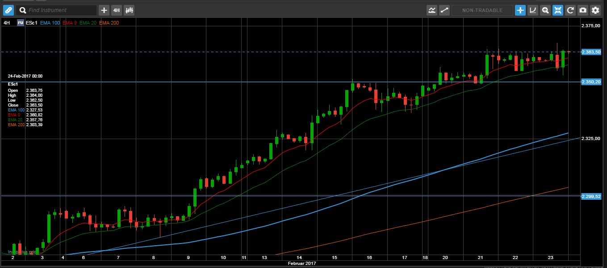Open the indicators studies button
This screenshot has width=607, height=268.
pyautogui.click(x=431, y=10)
